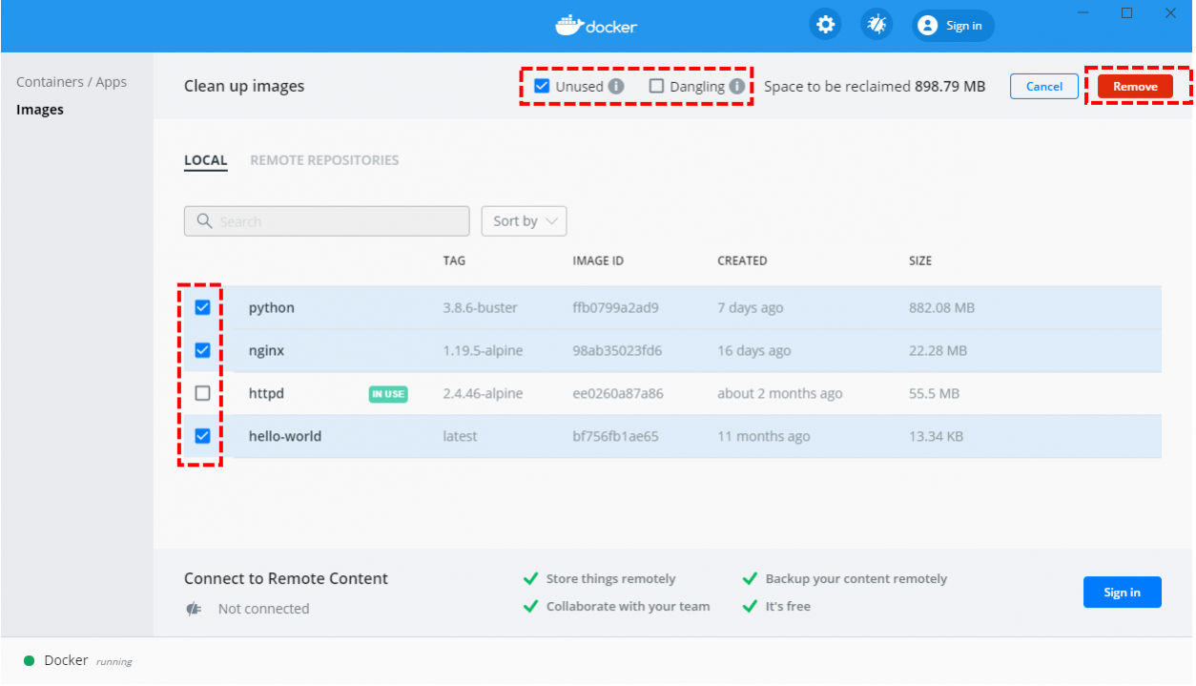Click image ID ffb0799a2ad9
This screenshot has height=686, width=1196.
(615, 307)
